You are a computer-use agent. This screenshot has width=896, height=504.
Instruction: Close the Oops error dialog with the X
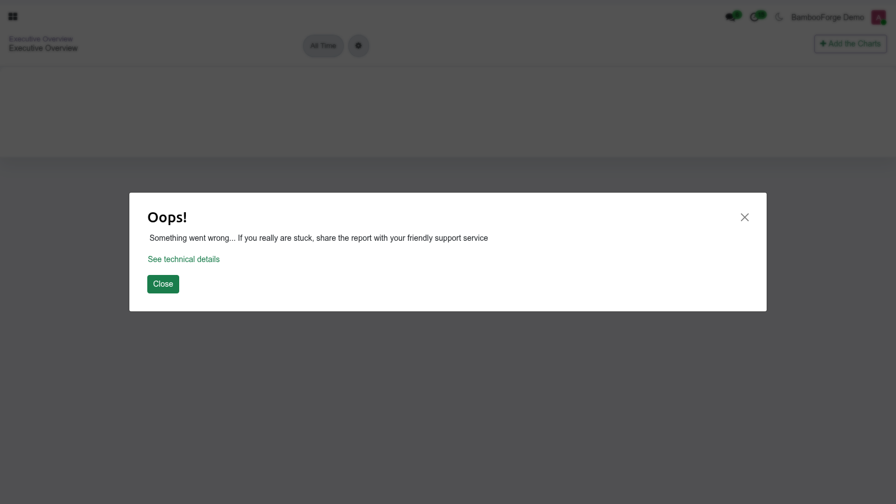click(x=744, y=217)
